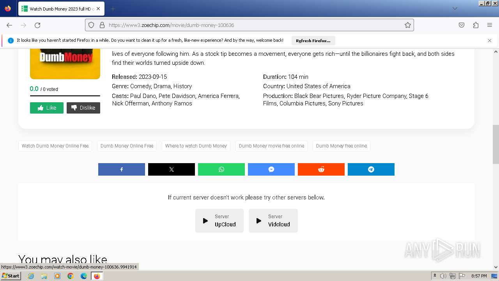499x281 pixels.
Task: Open the network icon in the tray
Action: tap(453, 276)
